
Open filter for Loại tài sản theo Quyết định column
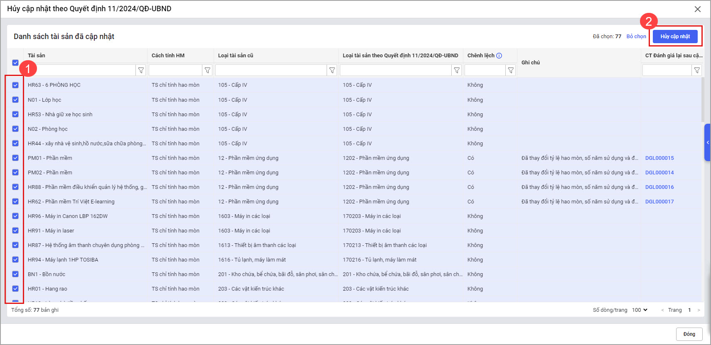click(457, 71)
